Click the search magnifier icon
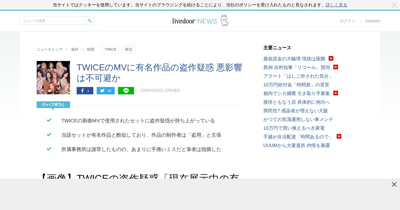 pos(90,21)
